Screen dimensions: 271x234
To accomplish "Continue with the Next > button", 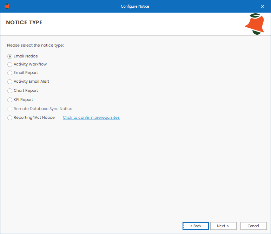I will 223,226.
